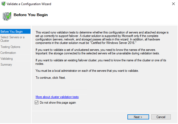Switch to the Confirmation step
Image resolution: width=178 pixels, height=124 pixels.
pos(8,53)
